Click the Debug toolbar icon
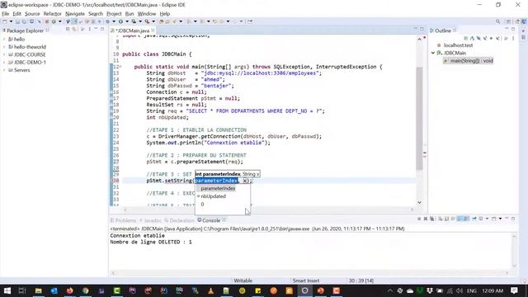 [107, 21]
